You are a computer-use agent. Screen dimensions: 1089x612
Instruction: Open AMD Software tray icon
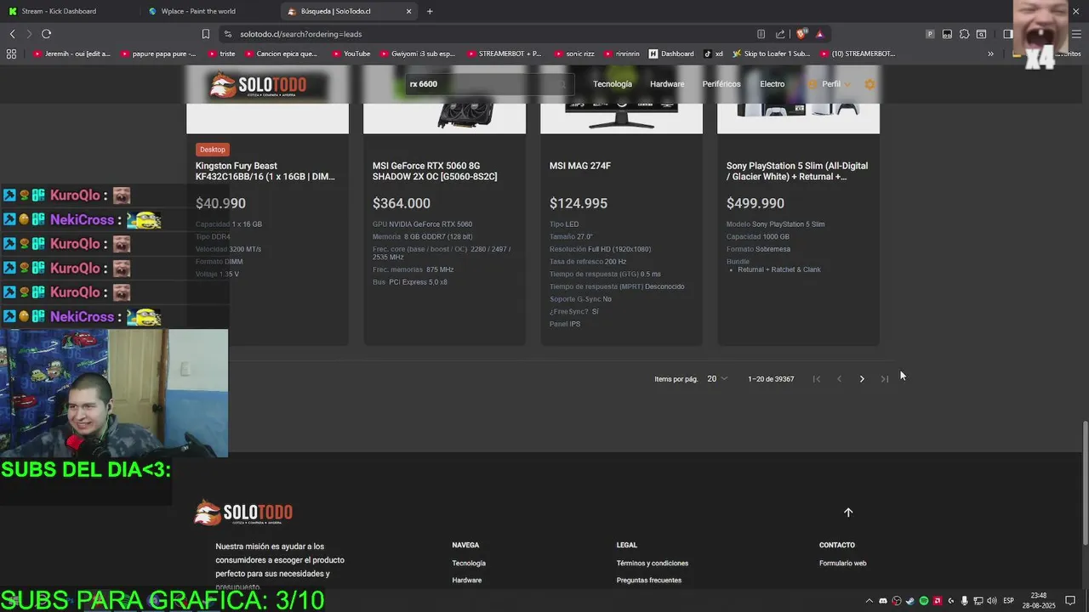coord(937,601)
